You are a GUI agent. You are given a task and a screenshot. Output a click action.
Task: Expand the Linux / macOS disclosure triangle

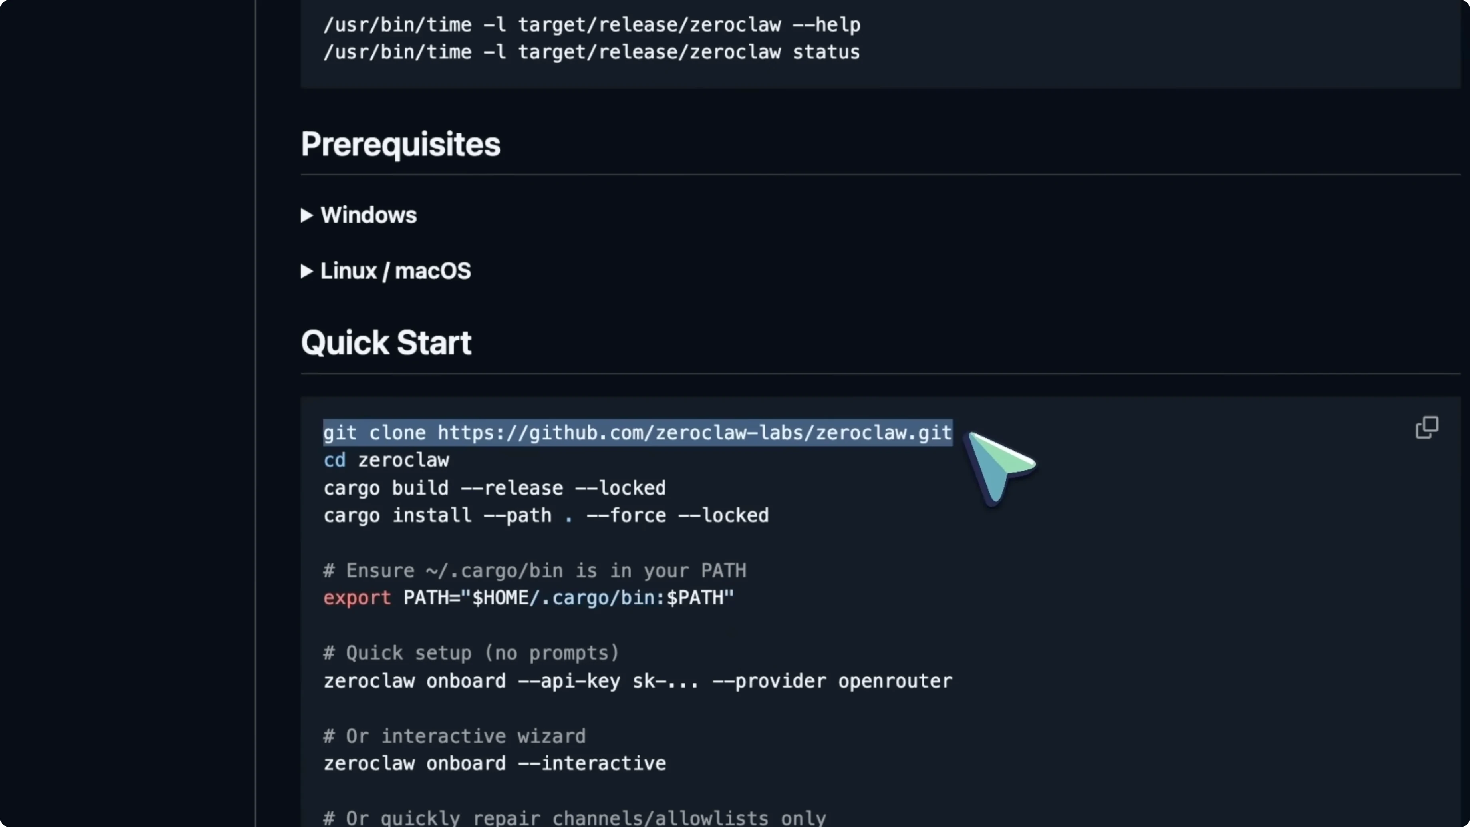[306, 271]
